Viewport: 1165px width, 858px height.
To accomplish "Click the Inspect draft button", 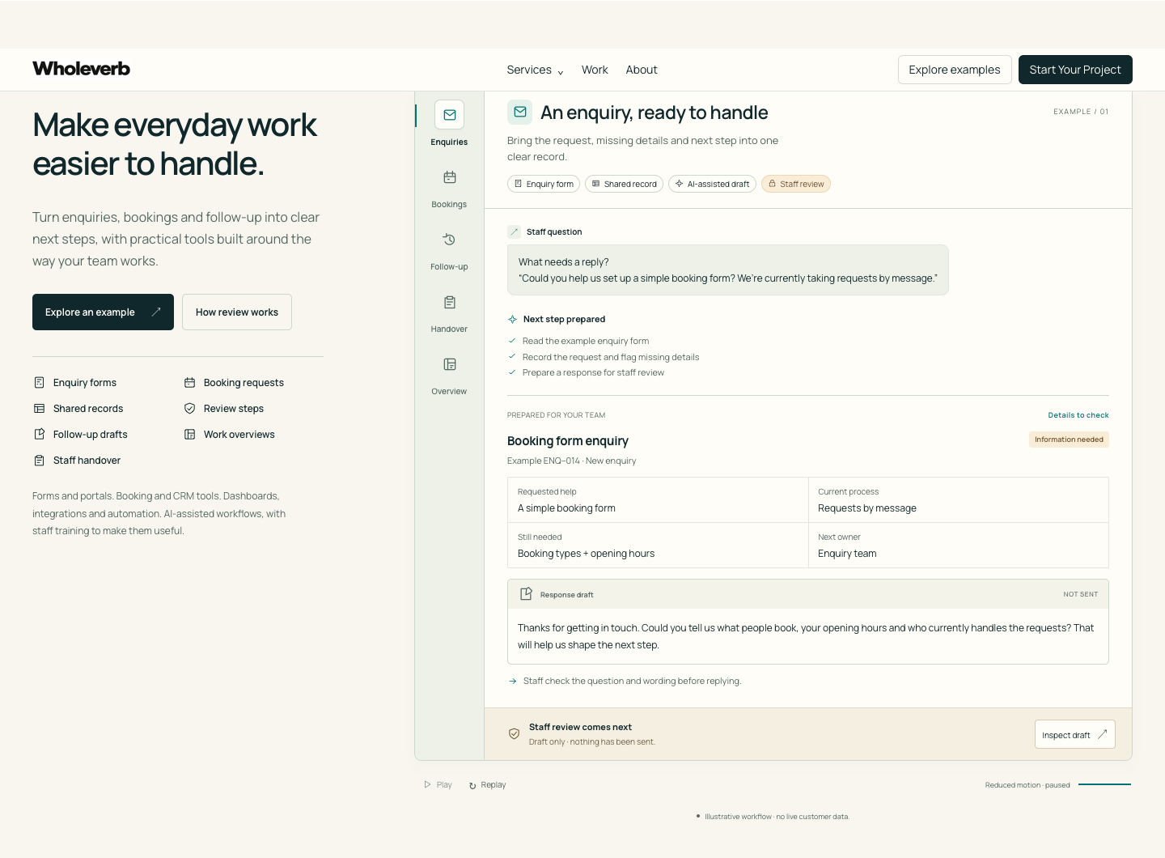I will (1074, 734).
